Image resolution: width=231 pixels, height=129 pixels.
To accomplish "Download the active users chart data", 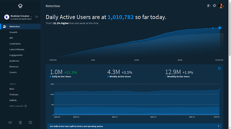I will point(219,68).
